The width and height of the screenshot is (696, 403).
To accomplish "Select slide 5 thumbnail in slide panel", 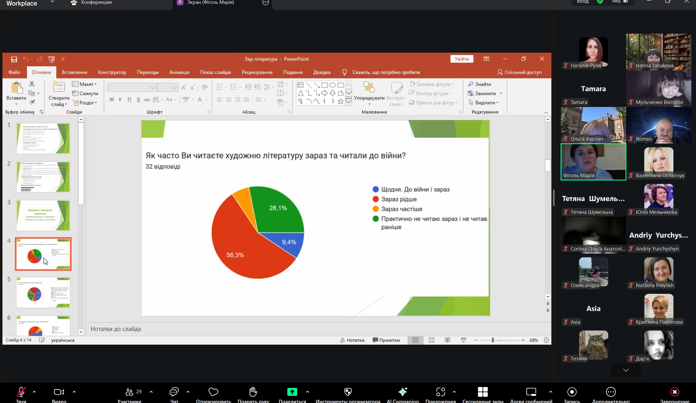I will pyautogui.click(x=43, y=292).
